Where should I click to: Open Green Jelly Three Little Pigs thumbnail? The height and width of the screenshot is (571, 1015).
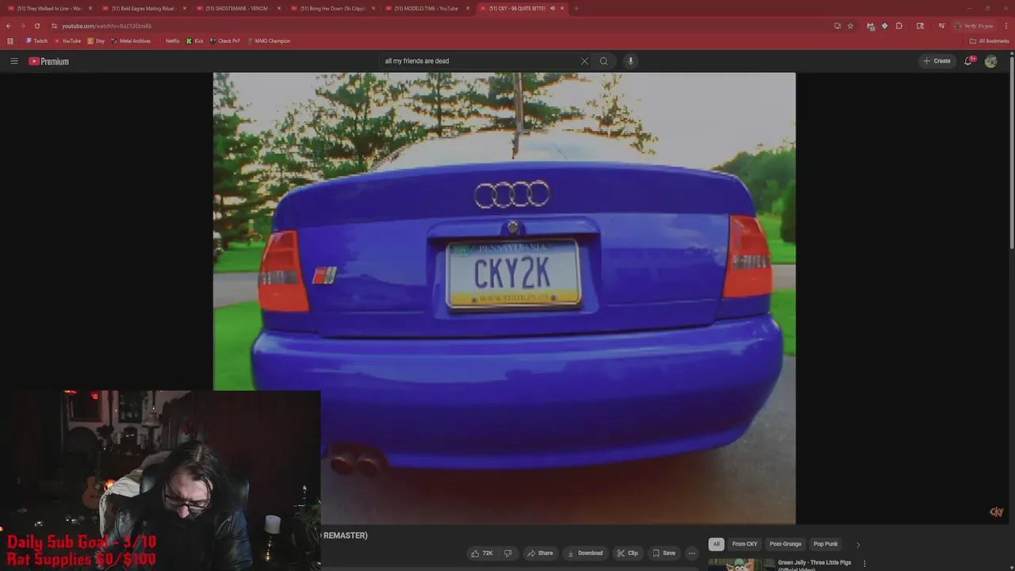coord(741,565)
